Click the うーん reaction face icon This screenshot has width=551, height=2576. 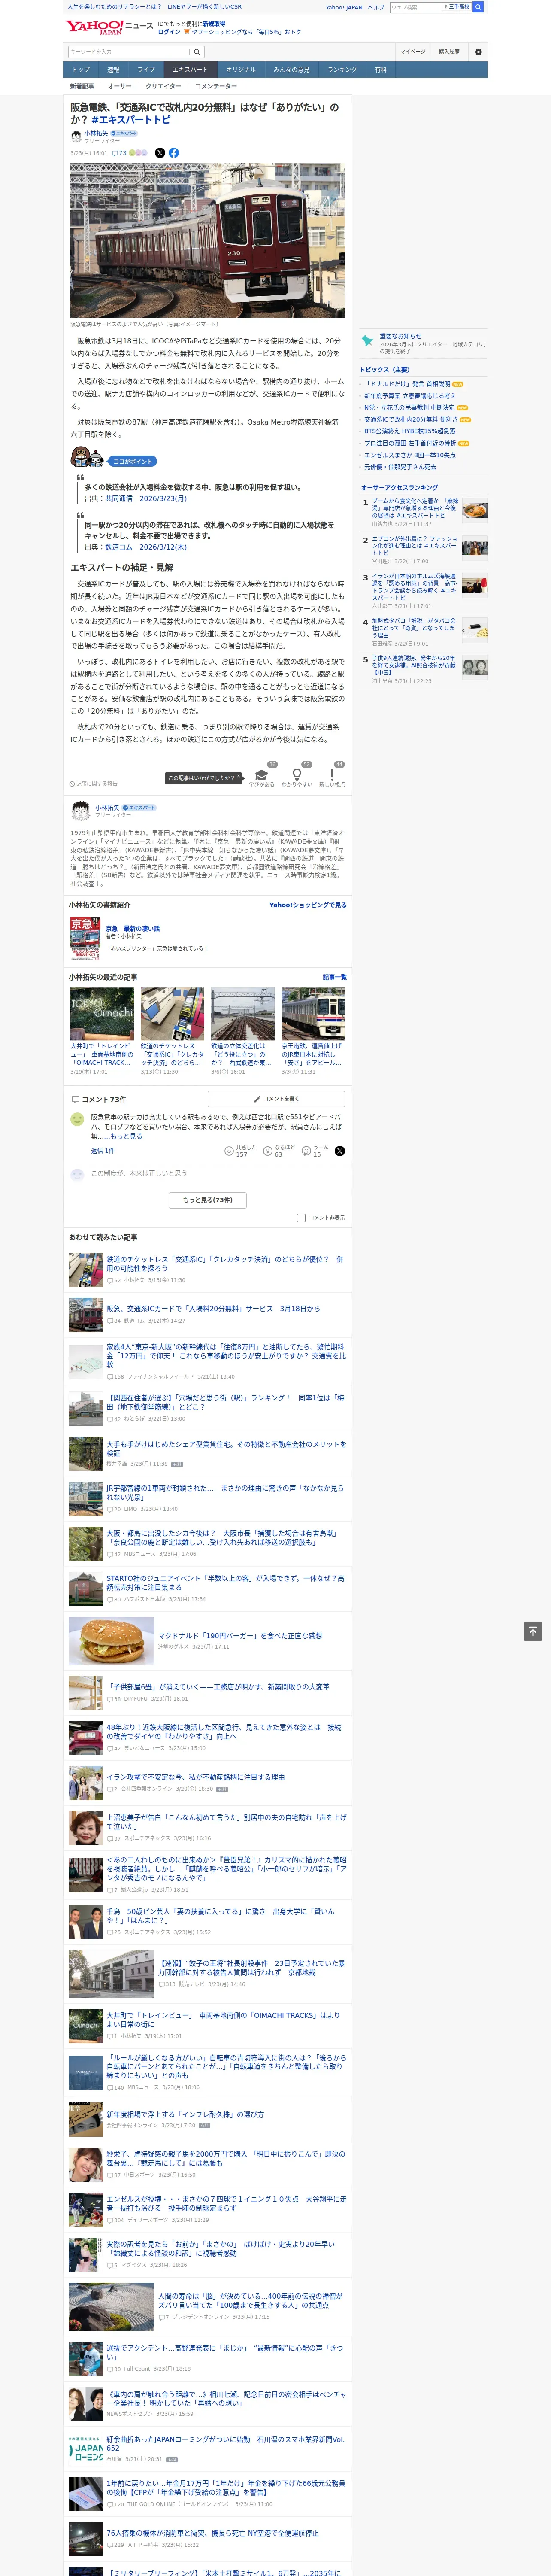pos(306,1151)
